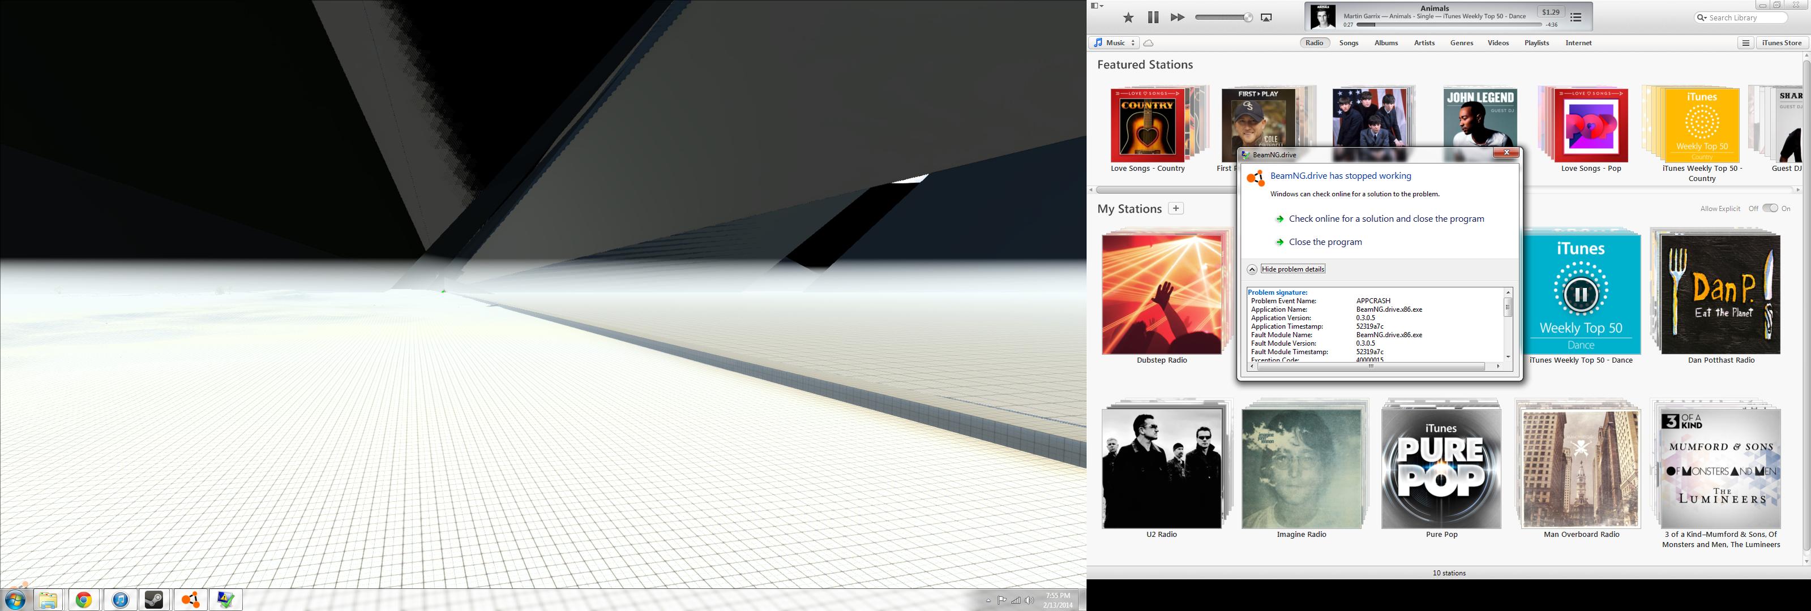Screen dimensions: 1811x611
Task: Play the Imagine Radio station
Action: 1302,469
